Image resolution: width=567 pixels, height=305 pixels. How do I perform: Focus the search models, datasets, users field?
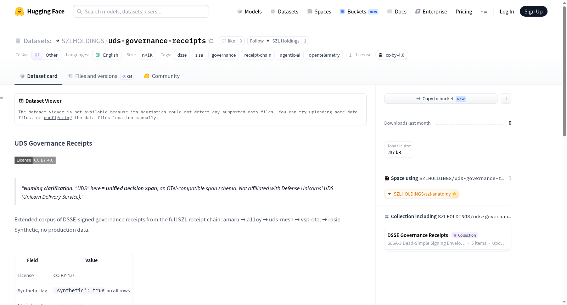point(141,11)
